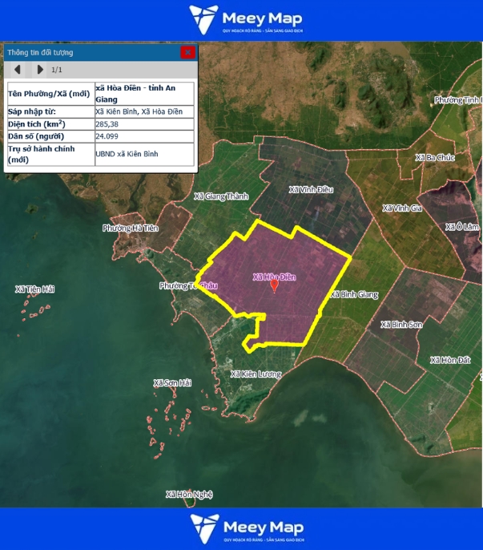Go to next object with right arrow
This screenshot has height=550, width=483.
(40, 70)
